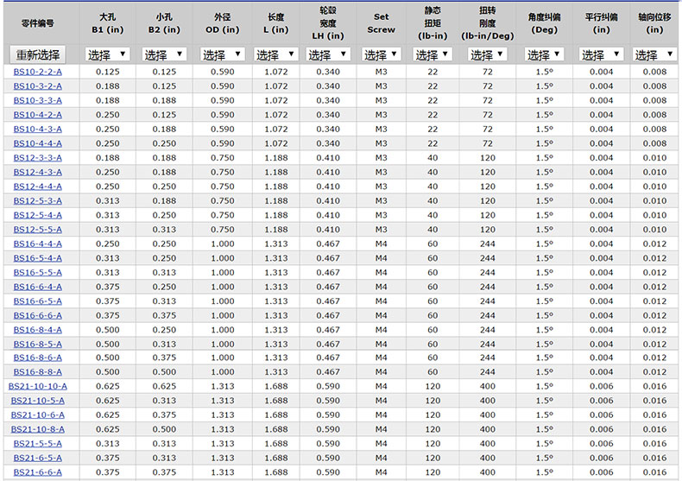Open part link BS10-4-4-A
682x481 pixels.
(x=37, y=143)
